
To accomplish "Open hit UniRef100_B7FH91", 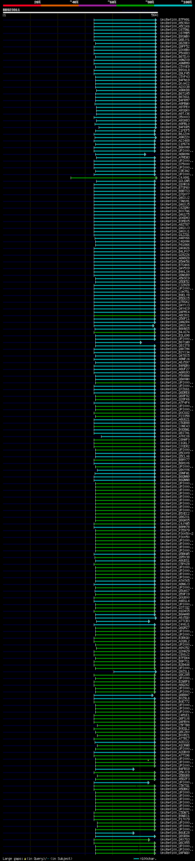I will [x=175, y=20].
